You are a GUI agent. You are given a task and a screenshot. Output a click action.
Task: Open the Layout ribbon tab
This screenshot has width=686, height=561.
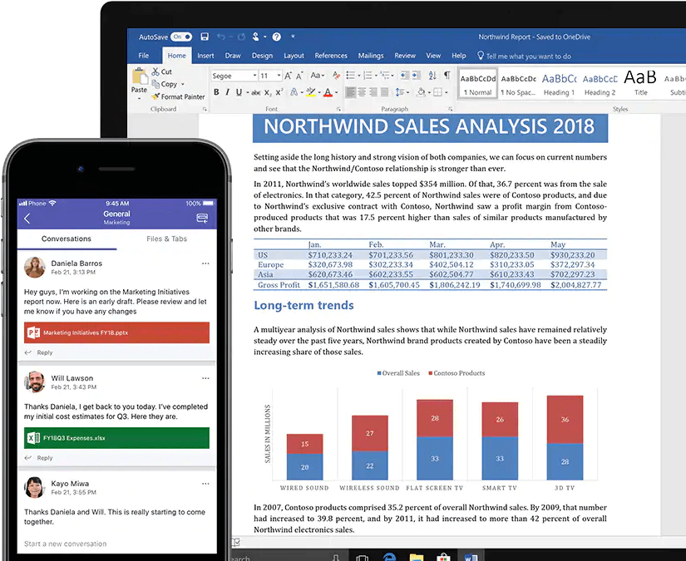pos(294,56)
